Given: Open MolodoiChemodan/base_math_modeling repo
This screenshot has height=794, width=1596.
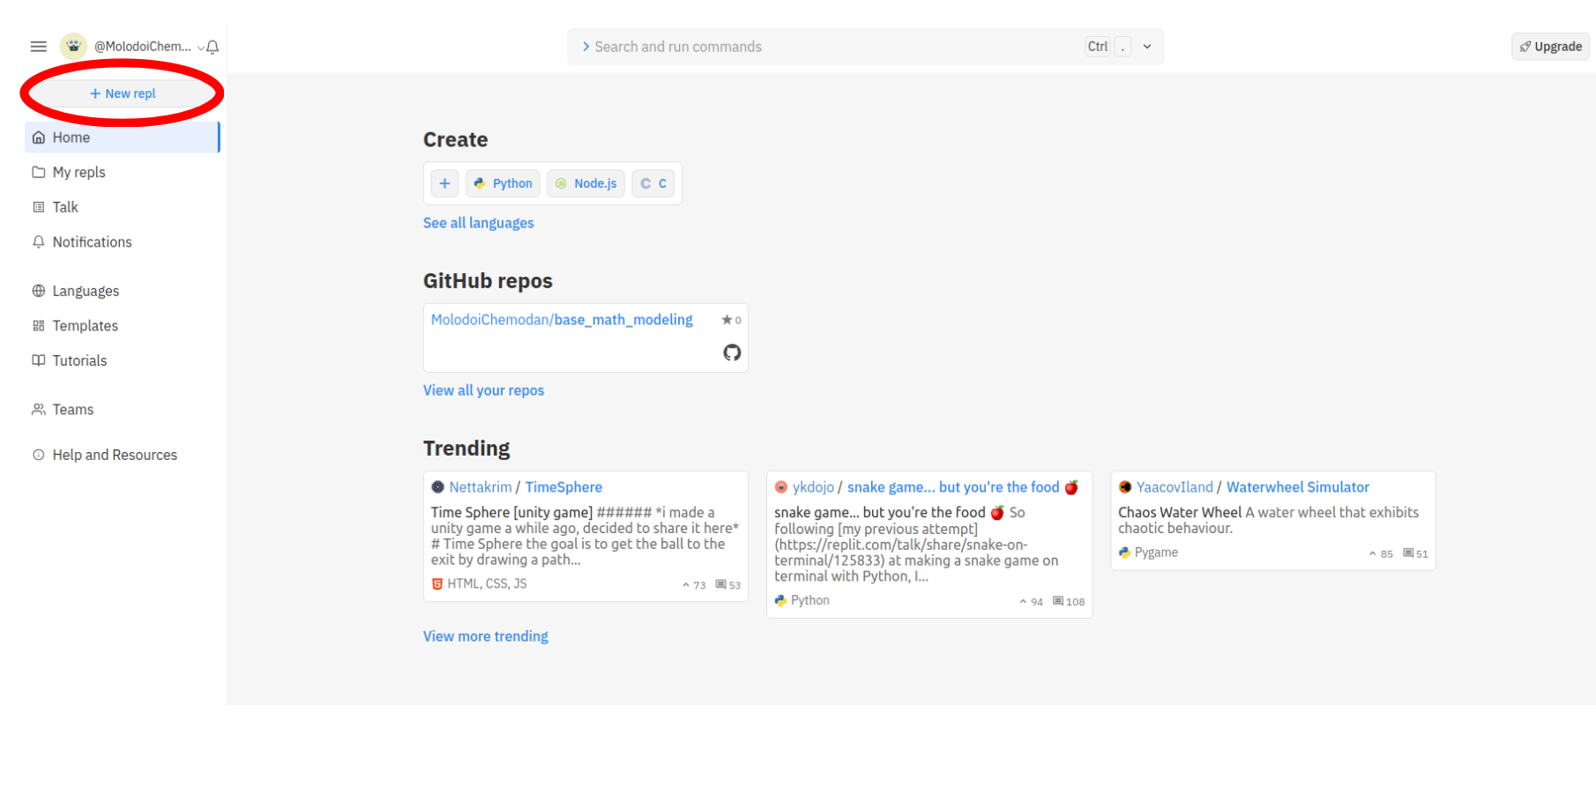Looking at the screenshot, I should click(x=562, y=320).
